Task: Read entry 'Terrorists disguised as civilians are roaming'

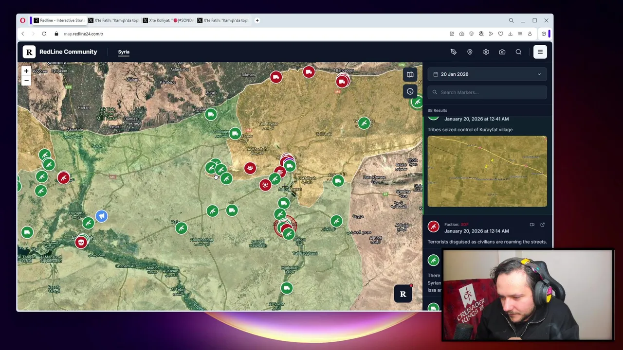Action: [487, 242]
